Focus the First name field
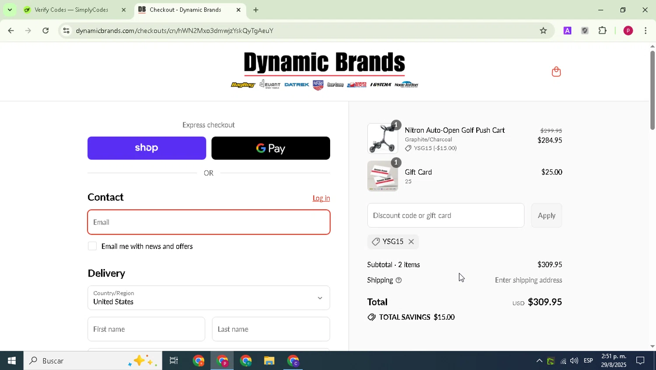 tap(146, 329)
